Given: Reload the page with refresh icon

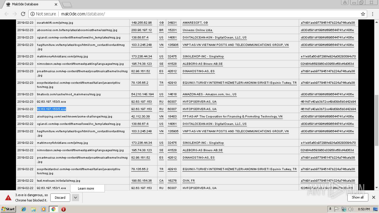Looking at the screenshot, I should [x=23, y=14].
